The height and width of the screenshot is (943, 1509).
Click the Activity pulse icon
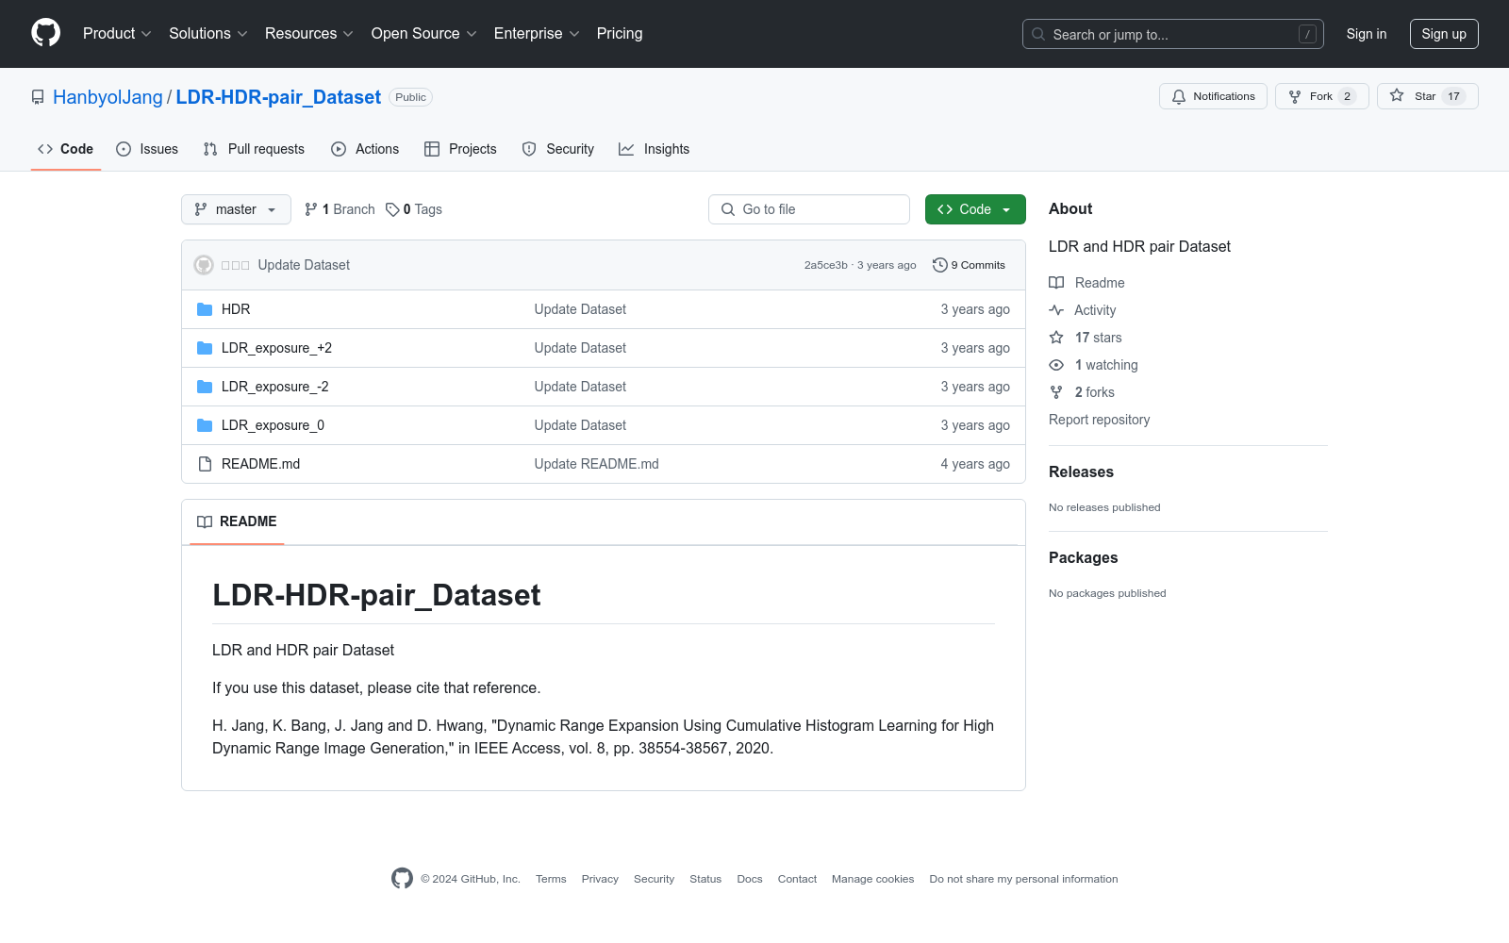point(1056,310)
